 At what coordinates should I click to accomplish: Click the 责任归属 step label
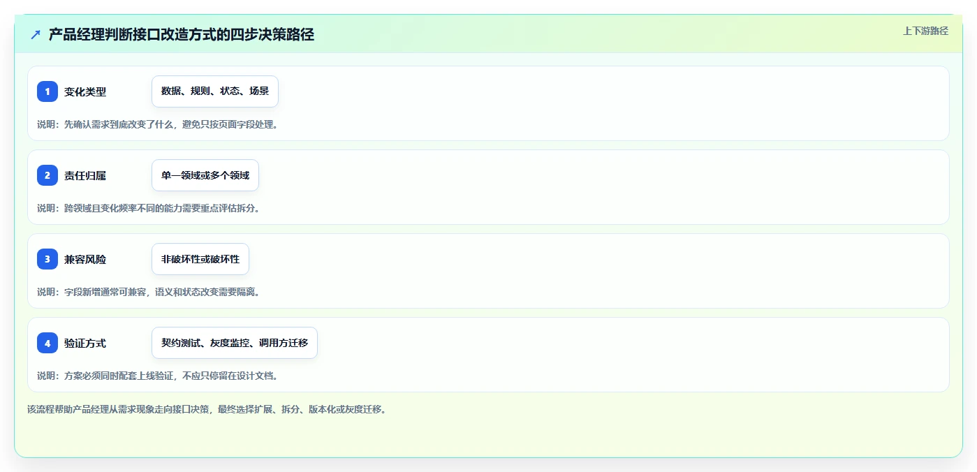[x=85, y=175]
